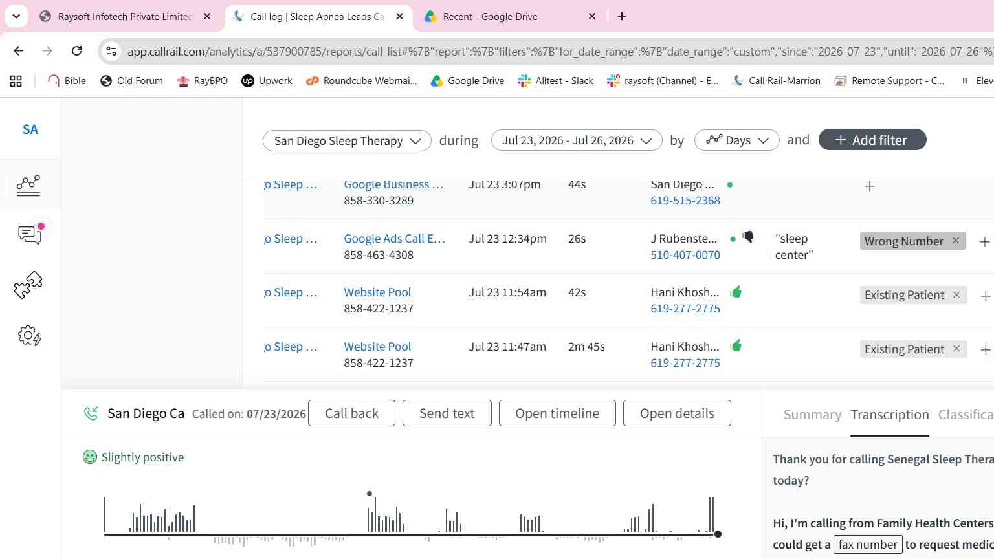Open the Jul 23 - Jul 26 date range dropdown
Screen dimensions: 994x559
[x=577, y=140]
